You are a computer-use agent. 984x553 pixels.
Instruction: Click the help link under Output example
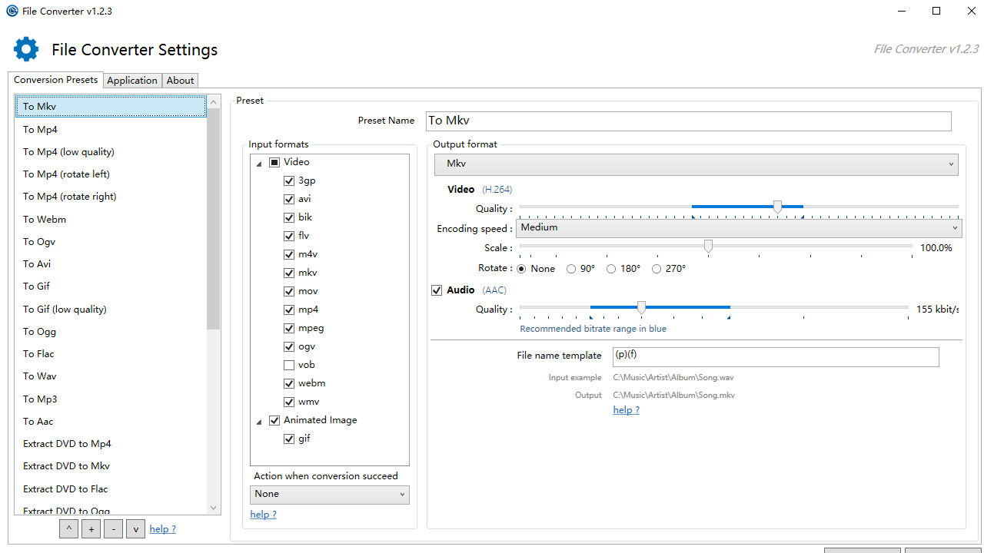(626, 409)
